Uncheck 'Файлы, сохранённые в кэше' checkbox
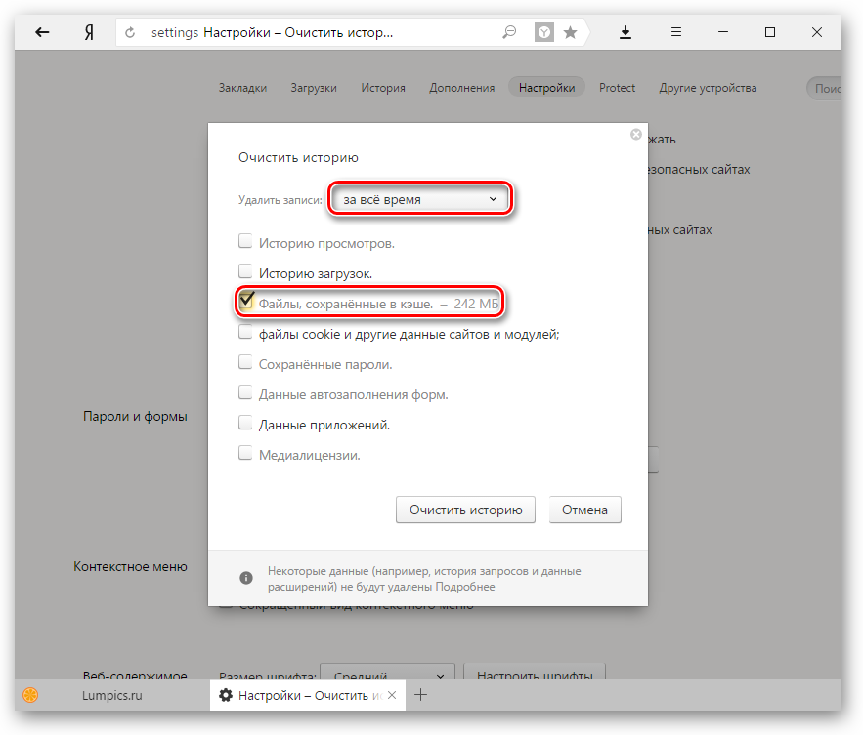The width and height of the screenshot is (863, 735). (x=245, y=303)
